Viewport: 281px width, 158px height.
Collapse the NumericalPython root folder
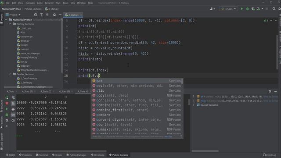coord(6,20)
